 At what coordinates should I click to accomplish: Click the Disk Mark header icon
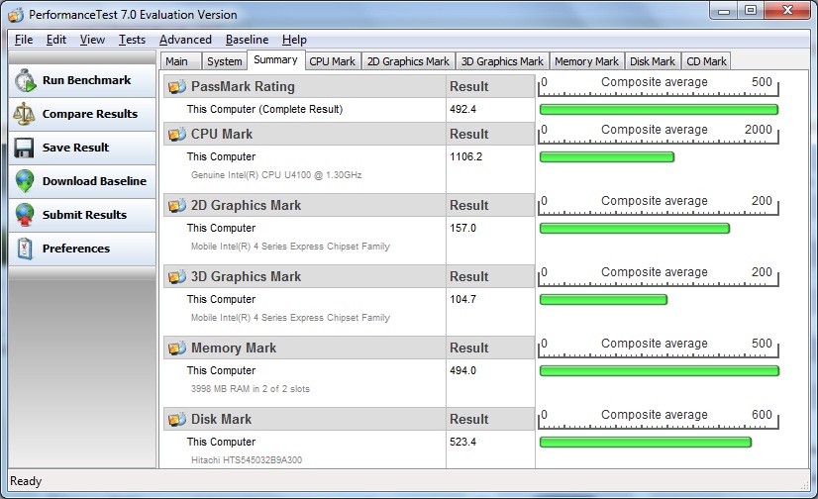click(x=177, y=419)
